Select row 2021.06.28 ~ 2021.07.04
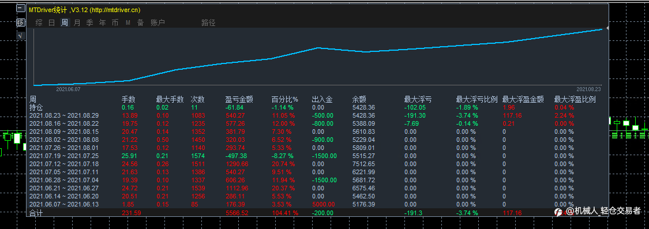The width and height of the screenshot is (649, 229). tap(63, 180)
